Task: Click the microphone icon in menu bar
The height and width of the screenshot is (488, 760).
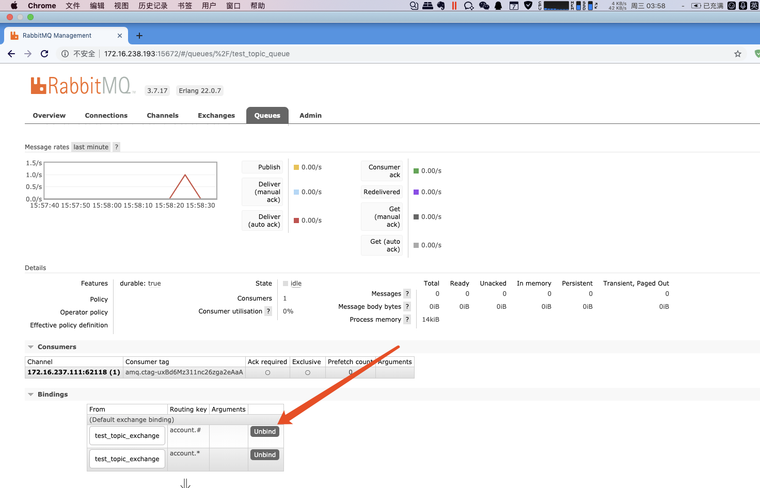Action: point(743,6)
